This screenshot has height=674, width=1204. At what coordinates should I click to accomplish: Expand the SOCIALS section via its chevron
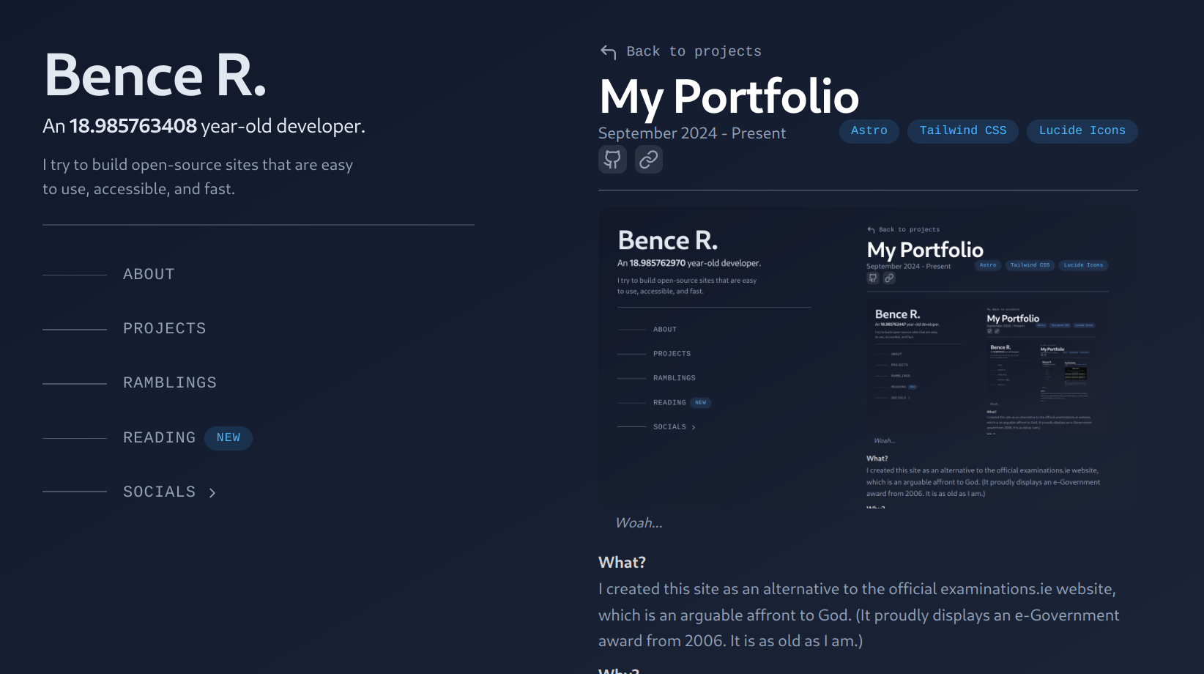(x=212, y=492)
